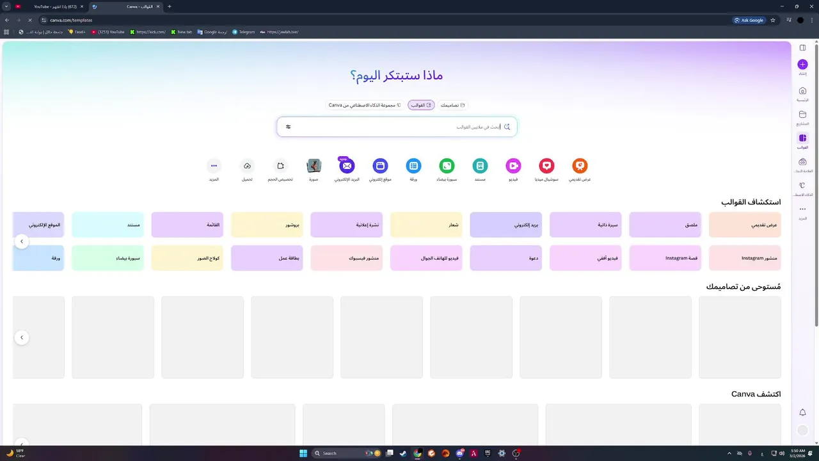Click the taskbar Search box
The height and width of the screenshot is (461, 819).
346,453
